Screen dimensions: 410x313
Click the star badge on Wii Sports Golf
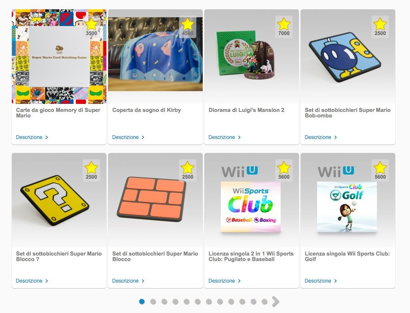[x=380, y=171]
